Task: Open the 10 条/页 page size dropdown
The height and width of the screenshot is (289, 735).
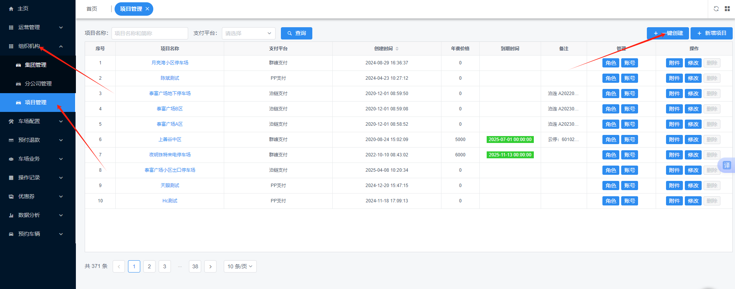Action: (240, 266)
